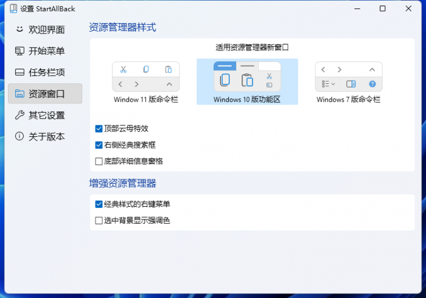Click the smiley icon beside 欢迎界面
Viewport: 426px width, 298px height.
[19, 29]
